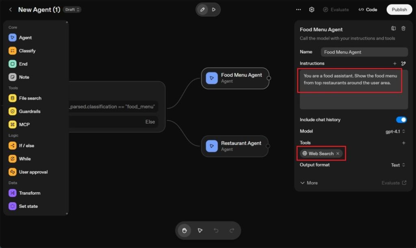Screen dimensions: 416x248
Task: Select the End node type
Action: [x=23, y=64]
